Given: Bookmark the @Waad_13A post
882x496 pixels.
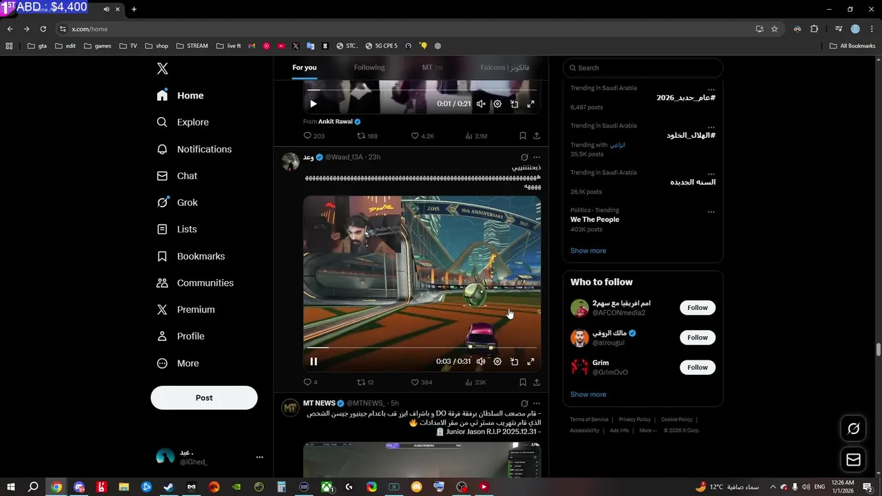Looking at the screenshot, I should [523, 382].
